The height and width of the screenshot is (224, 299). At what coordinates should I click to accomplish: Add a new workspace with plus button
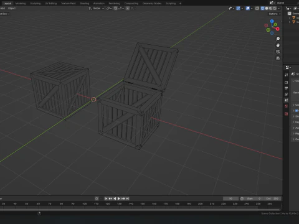180,3
